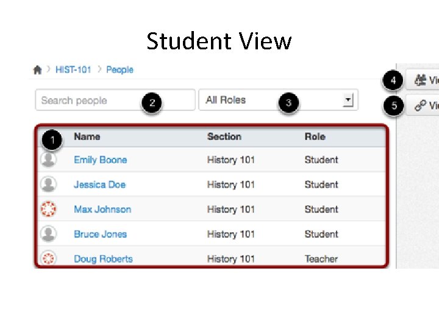
Task: Click Jessica Doe's avatar icon
Action: (x=48, y=185)
